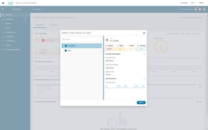Go to the Nexus Dashboard home icon

3,3
